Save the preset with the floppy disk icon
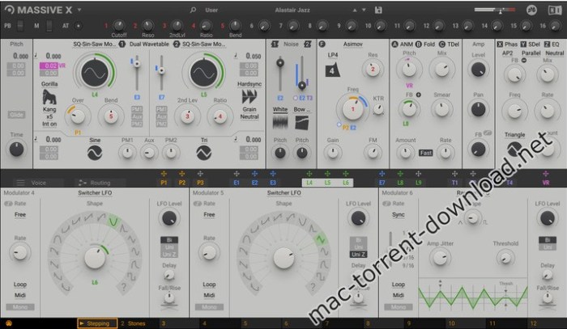This screenshot has height=329, width=567. pyautogui.click(x=378, y=10)
